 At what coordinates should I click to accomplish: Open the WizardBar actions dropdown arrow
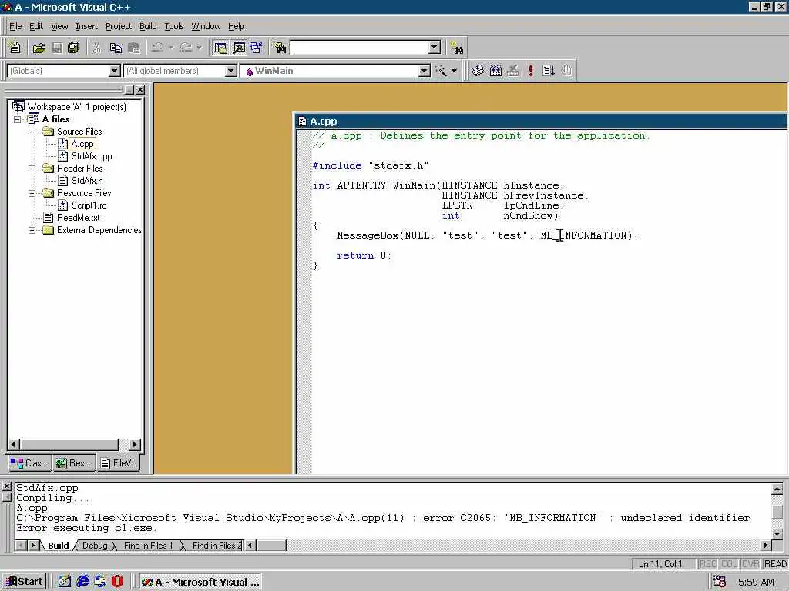pyautogui.click(x=454, y=71)
